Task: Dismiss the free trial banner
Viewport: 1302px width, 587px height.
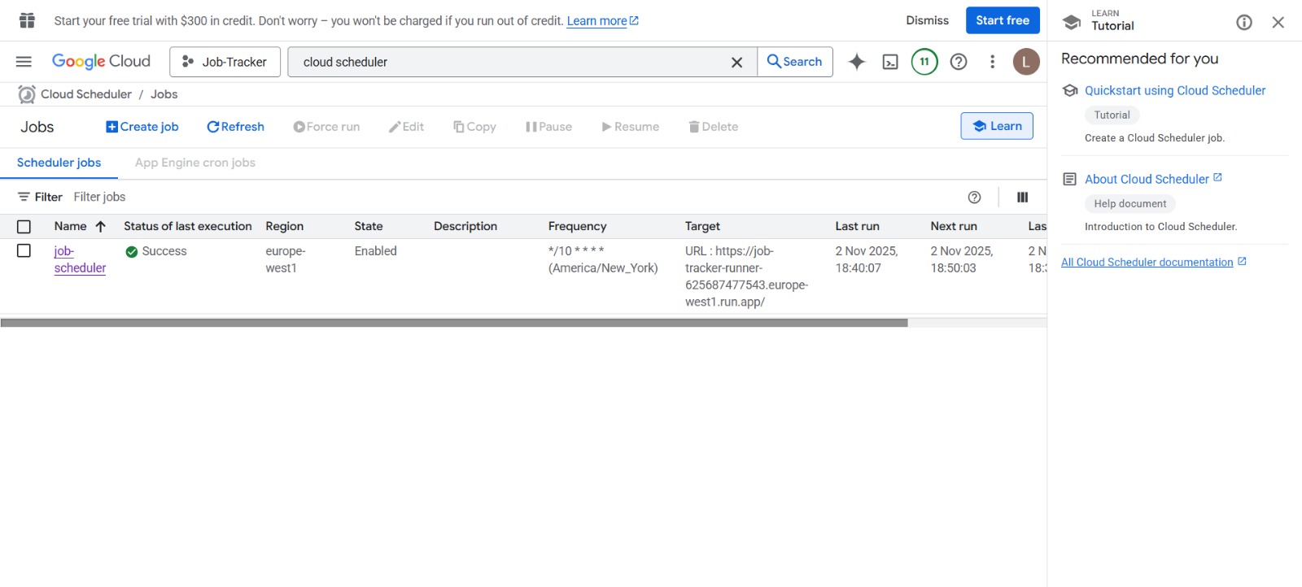Action: (x=927, y=20)
